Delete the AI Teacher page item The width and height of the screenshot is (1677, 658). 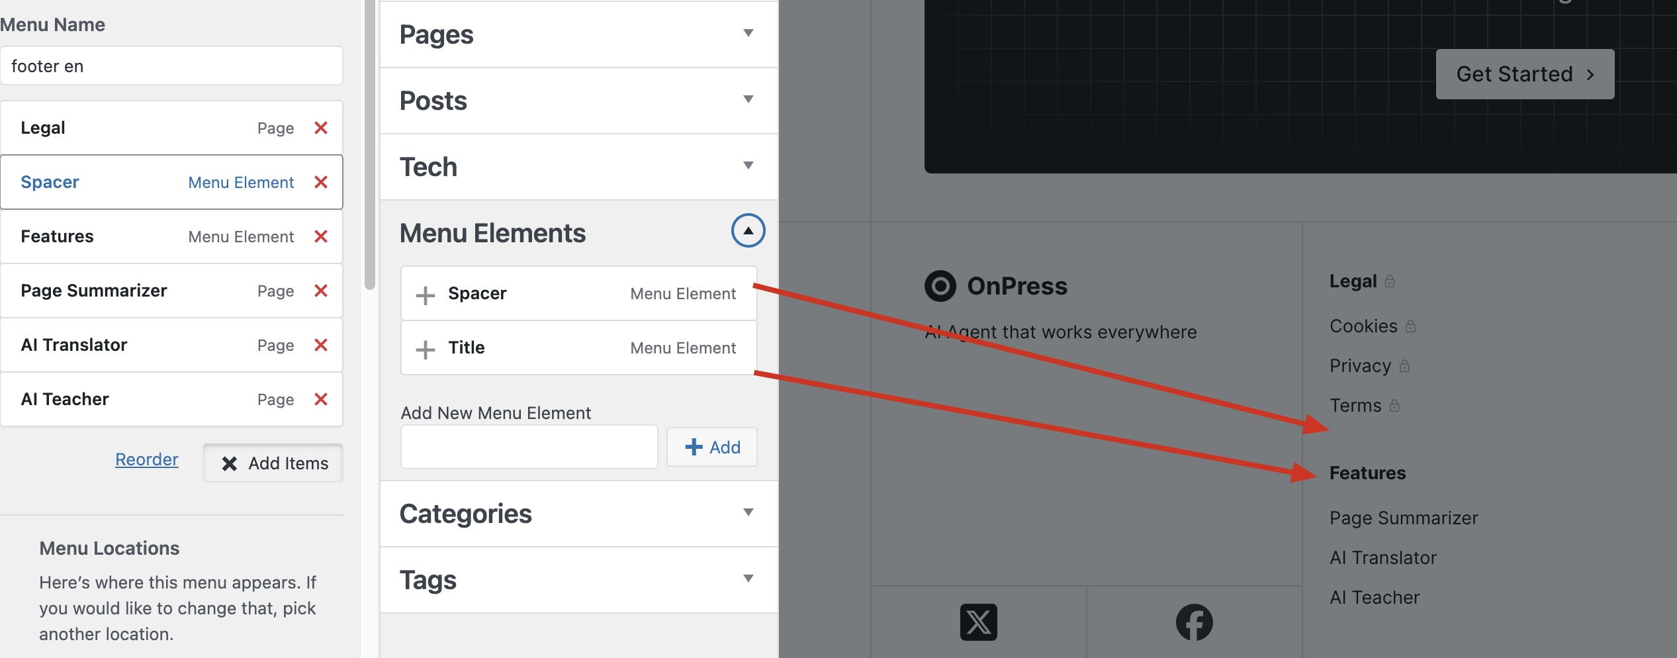pos(321,399)
